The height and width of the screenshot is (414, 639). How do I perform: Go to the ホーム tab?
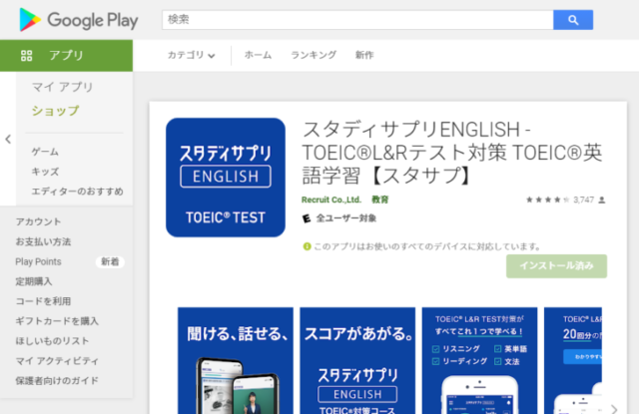coord(258,55)
